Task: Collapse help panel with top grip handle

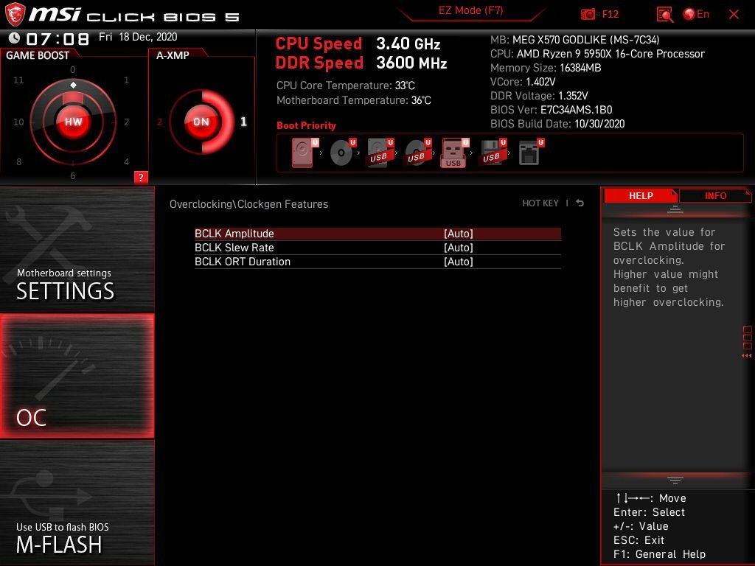Action: tap(675, 209)
